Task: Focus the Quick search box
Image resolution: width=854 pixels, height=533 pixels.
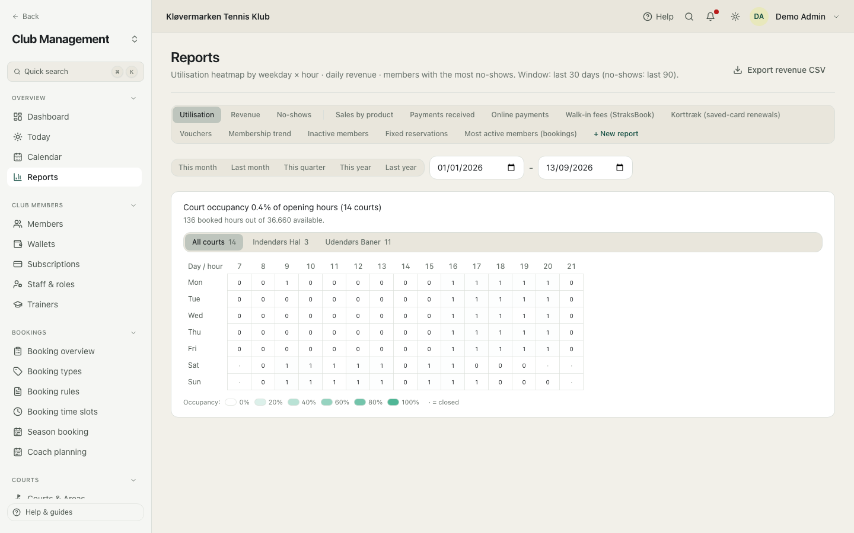Action: [75, 72]
